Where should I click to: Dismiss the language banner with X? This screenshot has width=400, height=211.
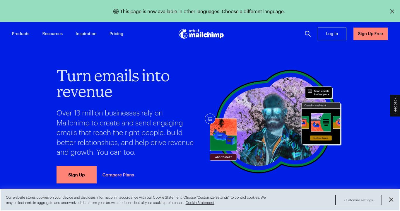pos(392,11)
